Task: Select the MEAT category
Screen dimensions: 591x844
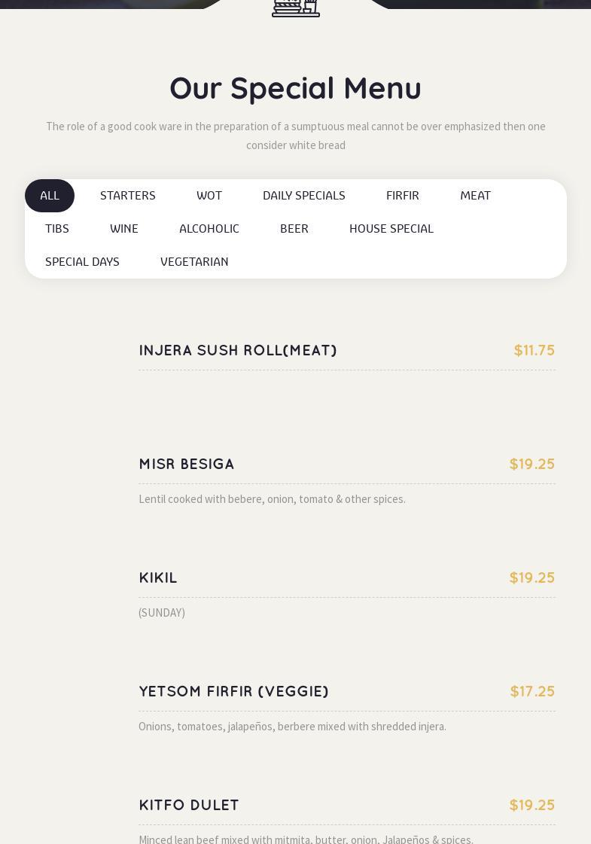Action: pyautogui.click(x=475, y=196)
